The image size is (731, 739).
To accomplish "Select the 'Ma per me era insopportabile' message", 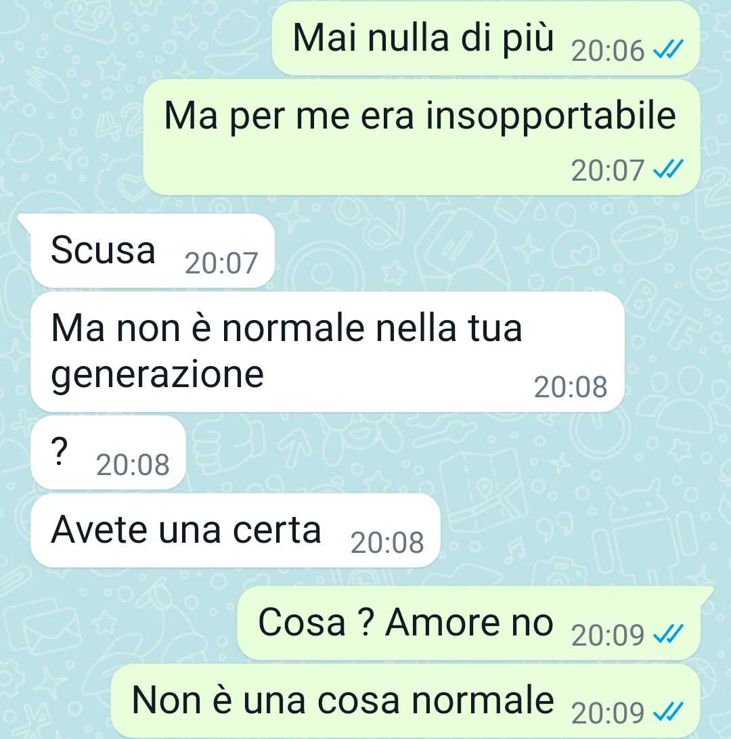I will [x=422, y=137].
